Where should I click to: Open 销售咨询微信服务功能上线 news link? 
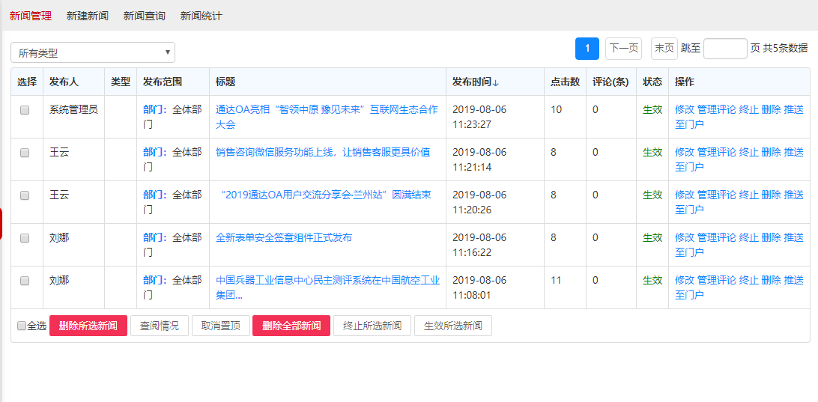click(323, 152)
